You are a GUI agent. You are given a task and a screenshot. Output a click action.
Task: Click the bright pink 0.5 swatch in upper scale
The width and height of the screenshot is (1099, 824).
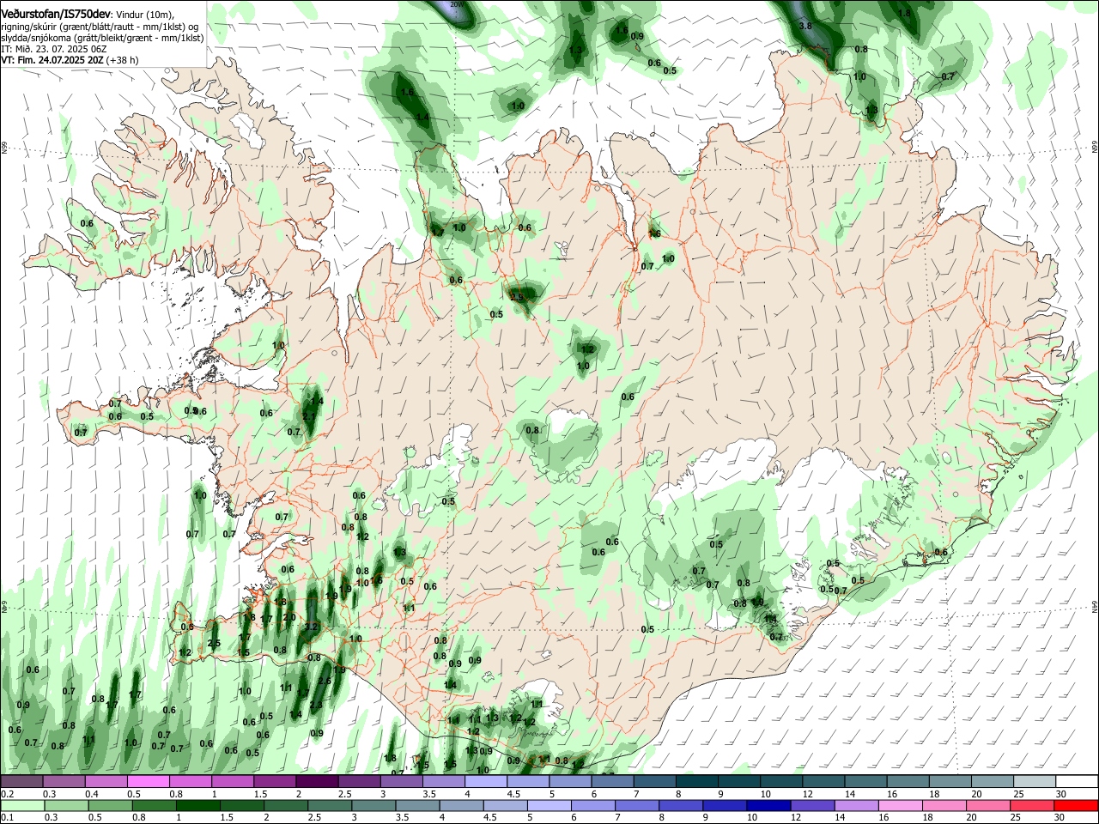click(x=148, y=782)
